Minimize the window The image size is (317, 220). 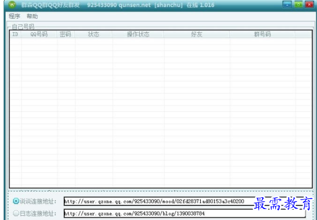[287, 5]
